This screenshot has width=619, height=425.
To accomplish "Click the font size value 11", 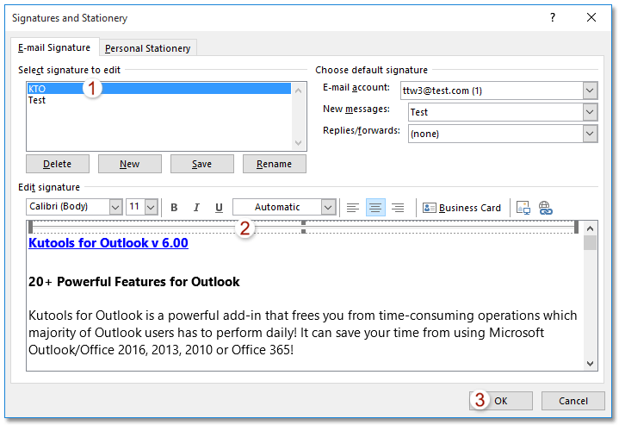I will 134,207.
